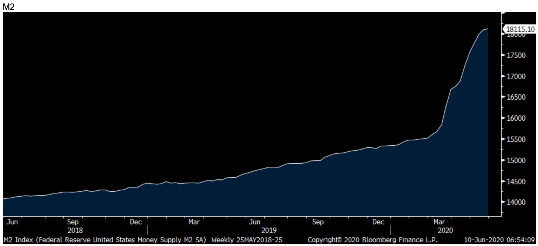Click the 16000 y-axis tick label

516,118
